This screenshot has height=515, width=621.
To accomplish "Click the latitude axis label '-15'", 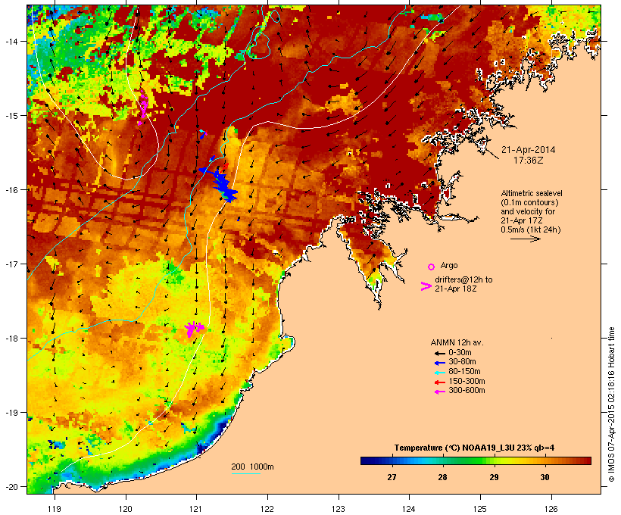I will pyautogui.click(x=11, y=116).
